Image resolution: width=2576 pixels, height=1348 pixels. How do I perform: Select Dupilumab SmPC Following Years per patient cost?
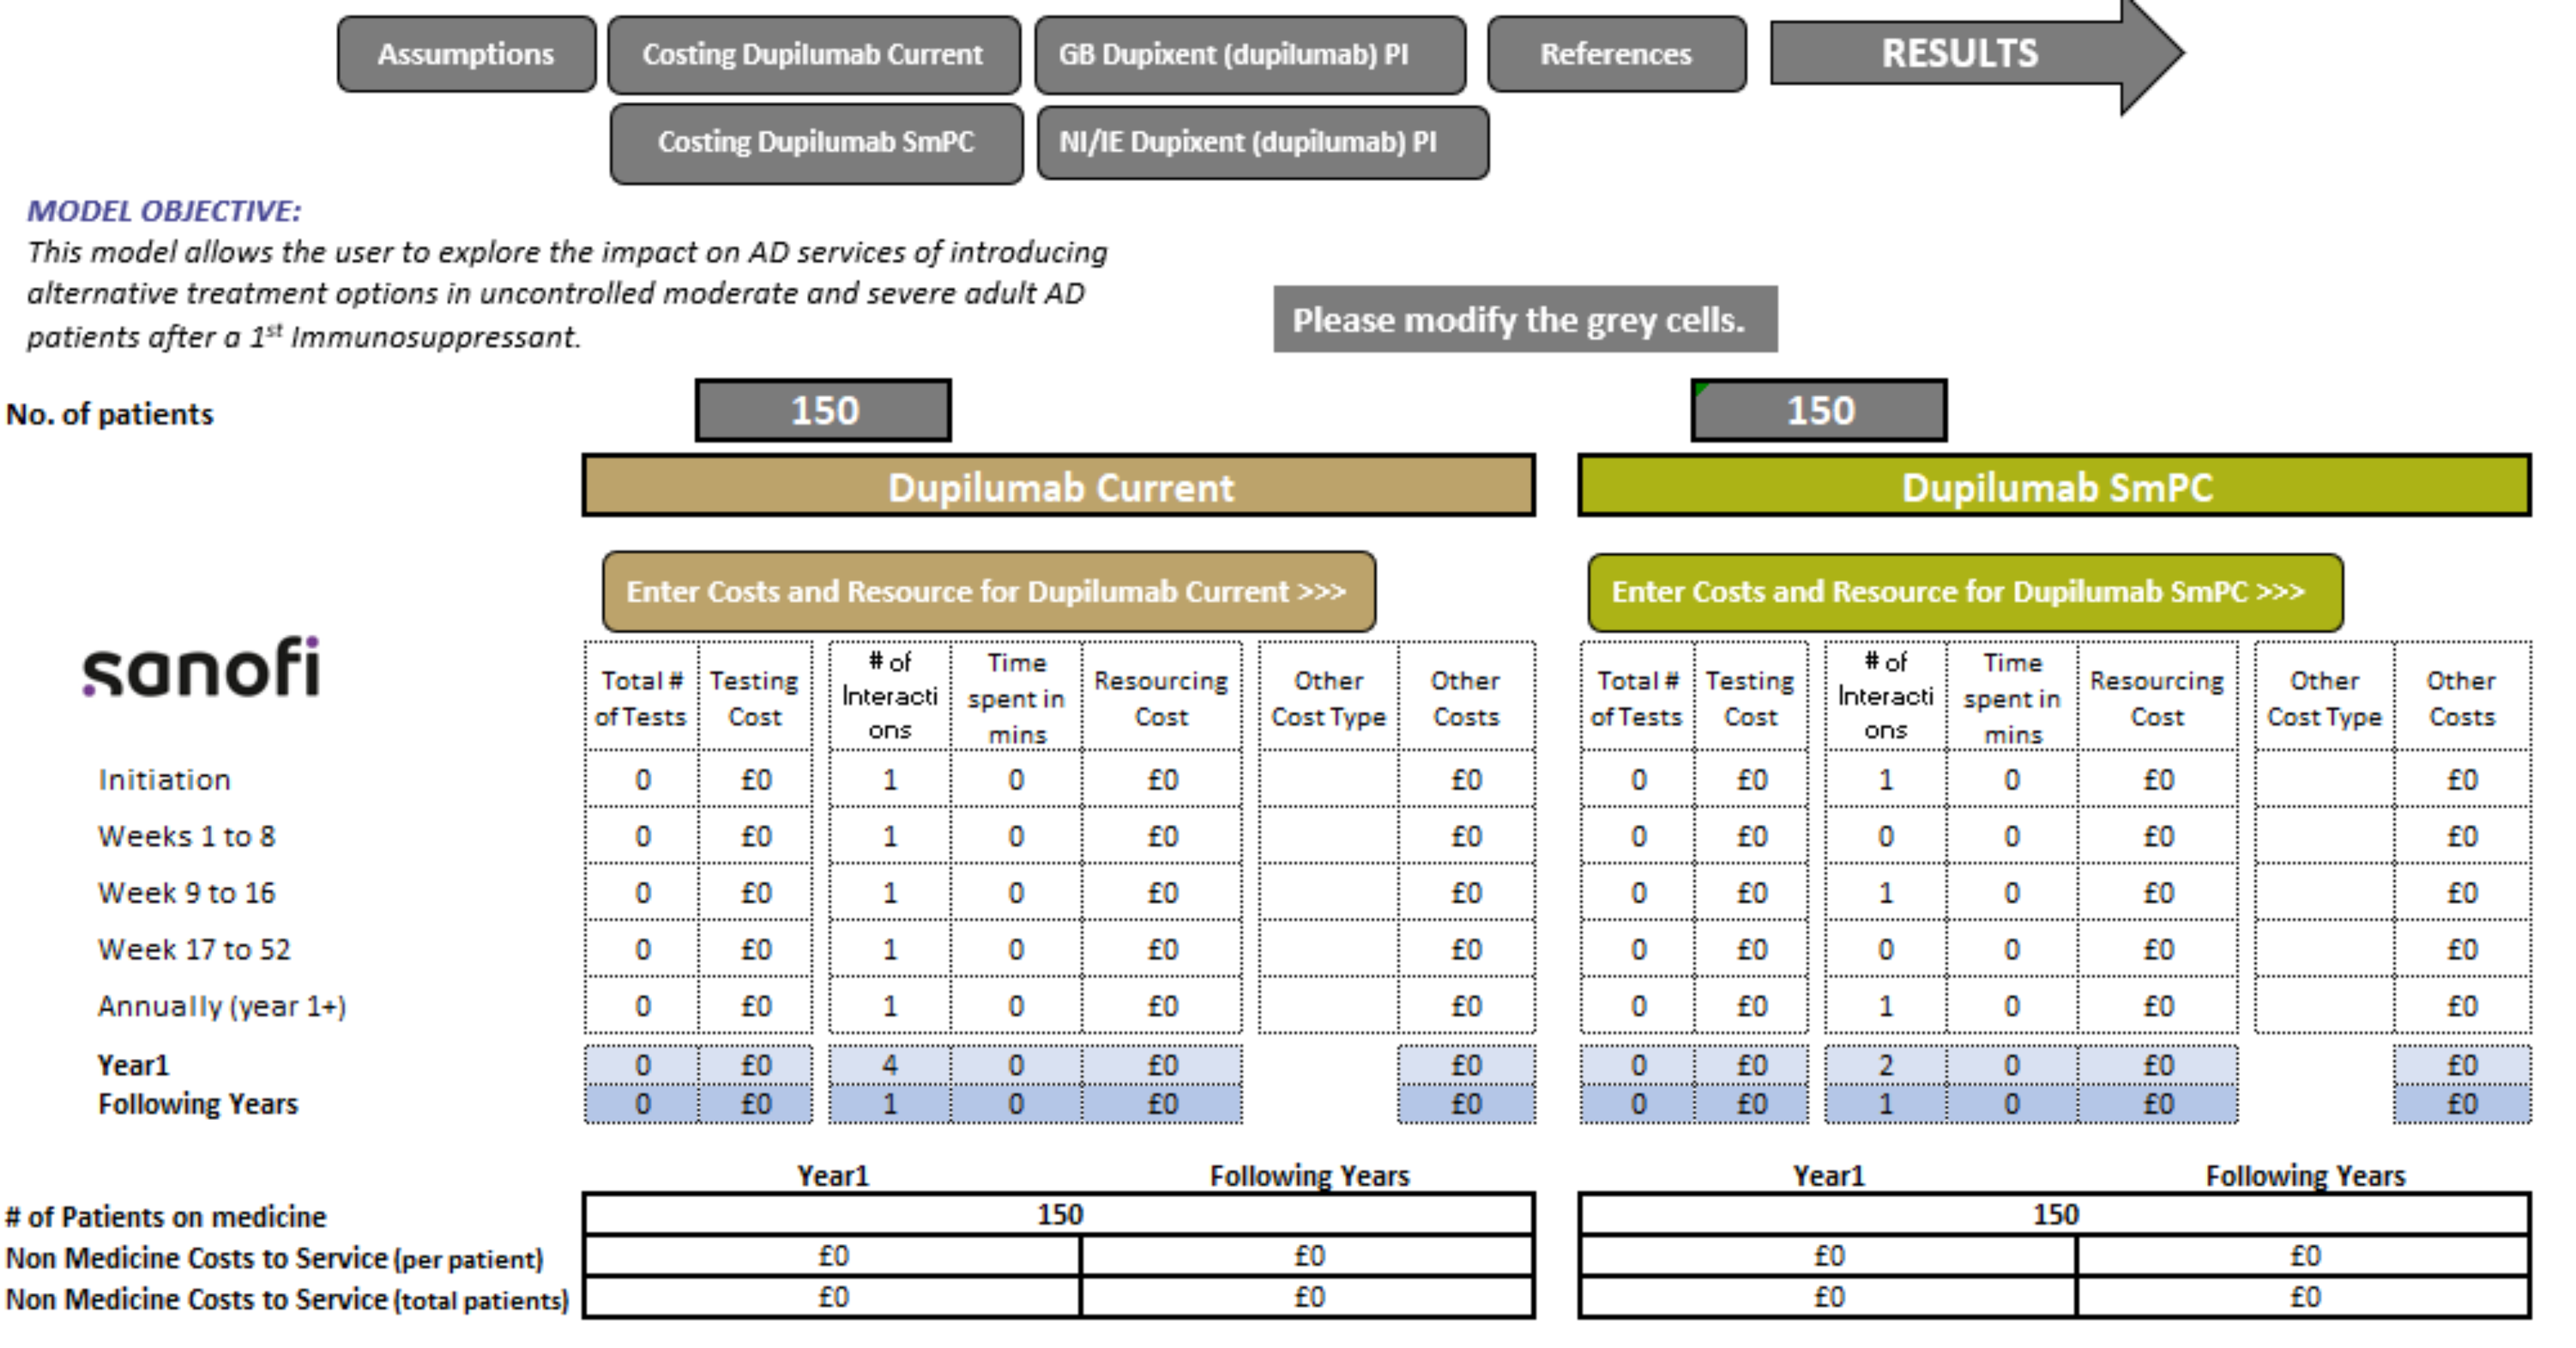[2304, 1256]
